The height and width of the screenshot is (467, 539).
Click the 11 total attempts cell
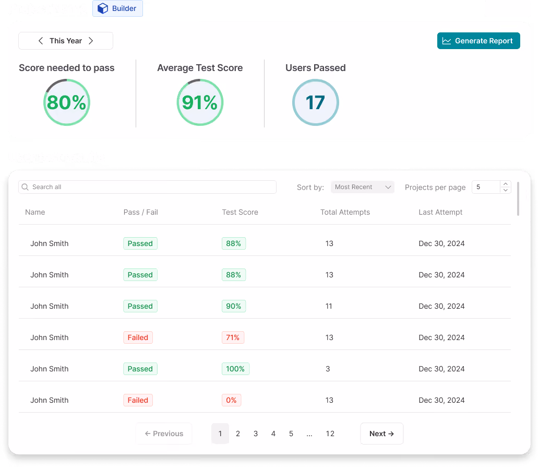coord(329,306)
